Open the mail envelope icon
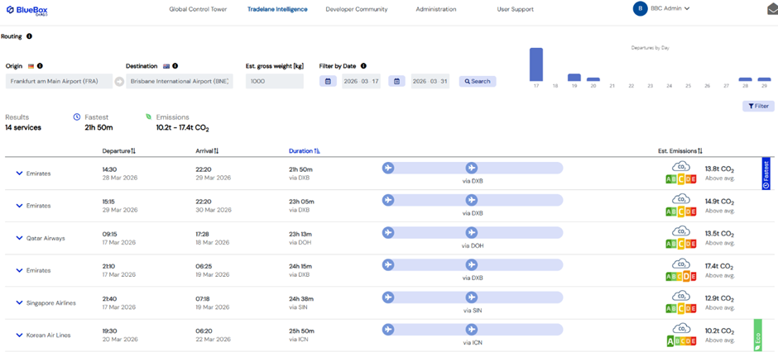 (x=772, y=10)
